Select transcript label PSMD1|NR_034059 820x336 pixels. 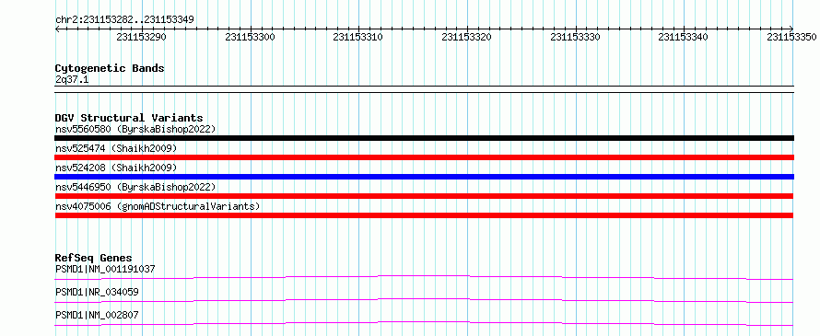(x=97, y=292)
